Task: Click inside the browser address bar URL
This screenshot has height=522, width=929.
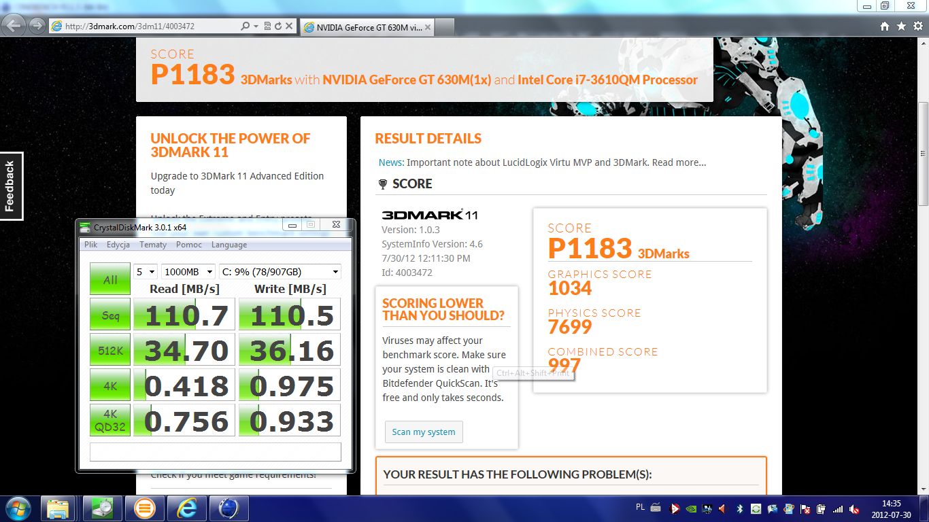Action: click(x=143, y=27)
